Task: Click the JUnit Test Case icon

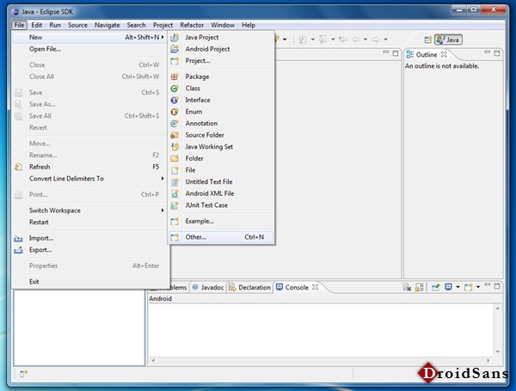Action: [x=175, y=205]
